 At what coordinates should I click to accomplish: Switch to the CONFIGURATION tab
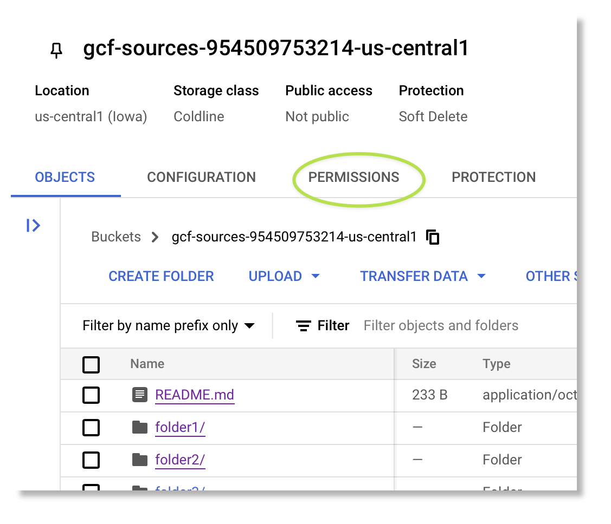click(x=201, y=177)
